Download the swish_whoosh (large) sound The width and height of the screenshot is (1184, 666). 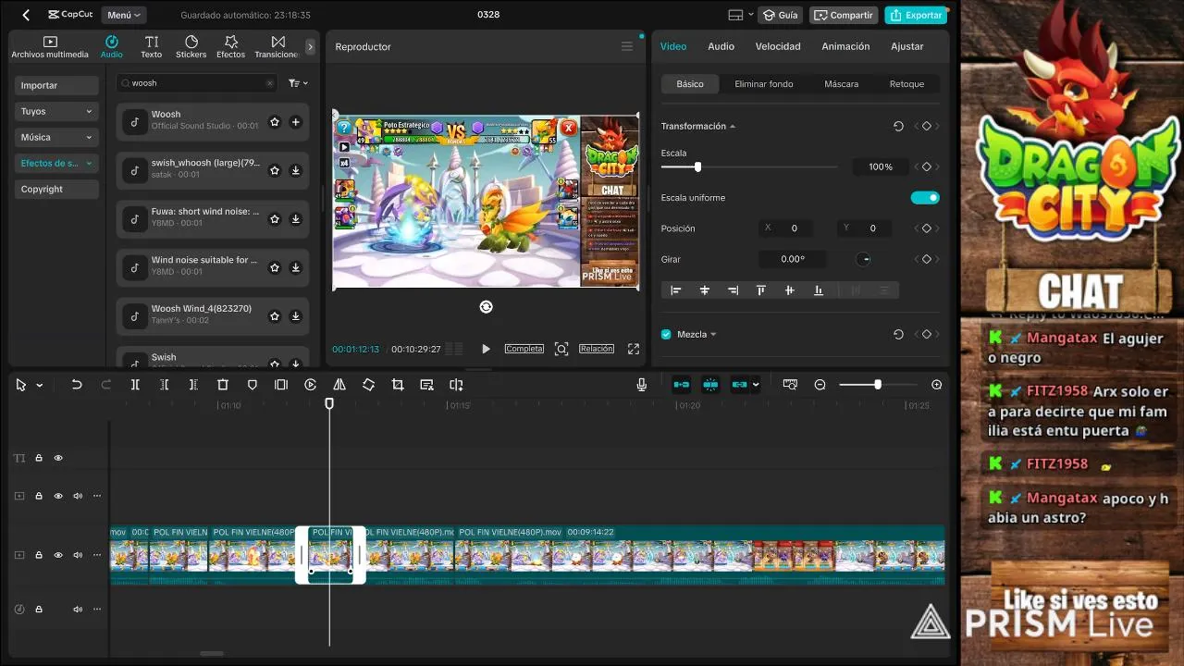pos(296,170)
